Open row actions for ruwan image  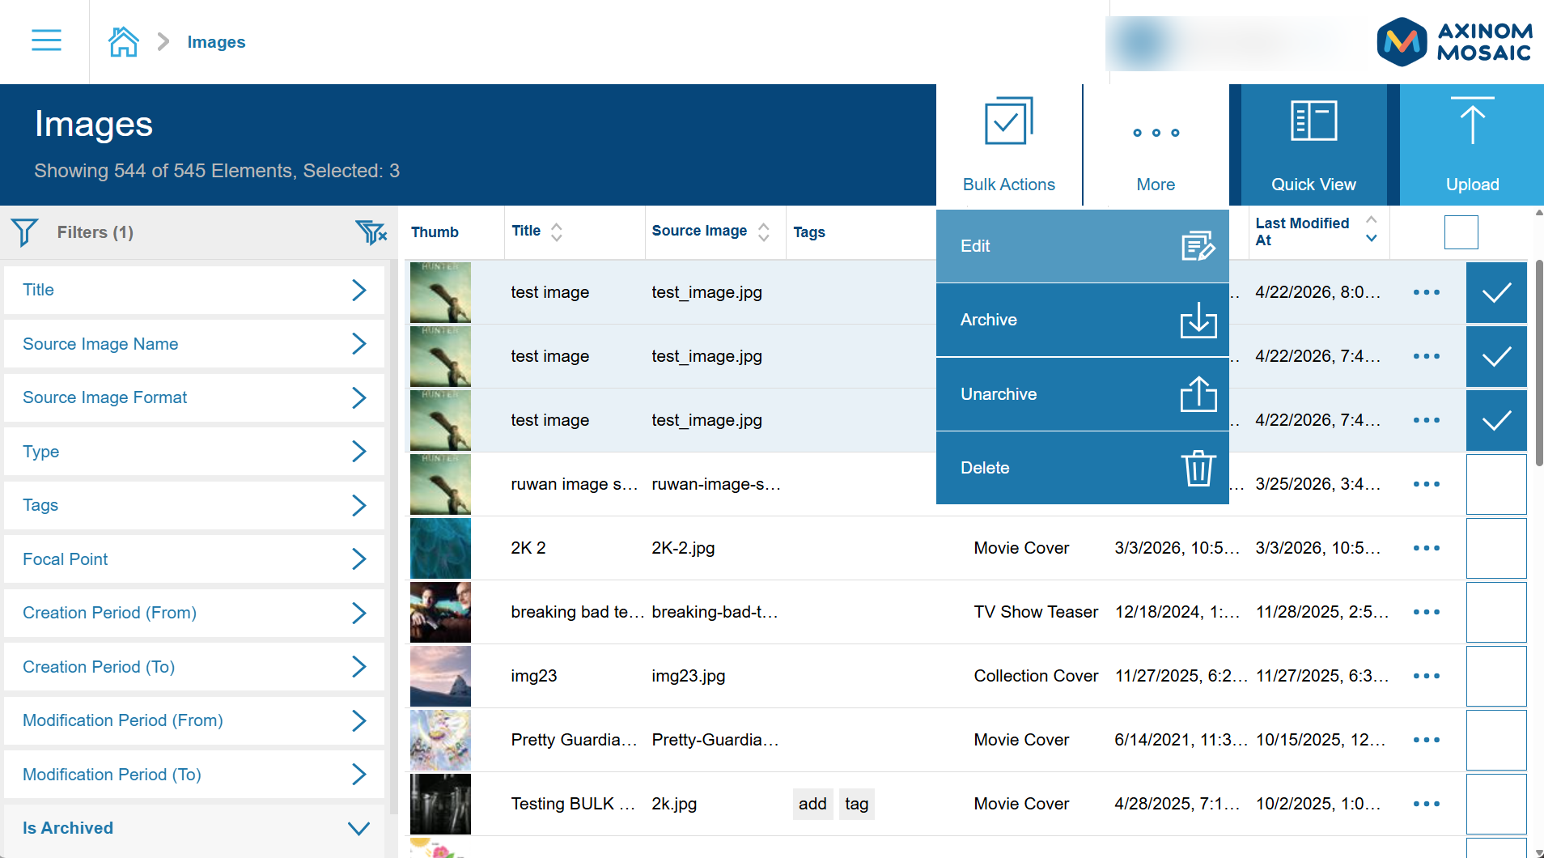pyautogui.click(x=1426, y=484)
